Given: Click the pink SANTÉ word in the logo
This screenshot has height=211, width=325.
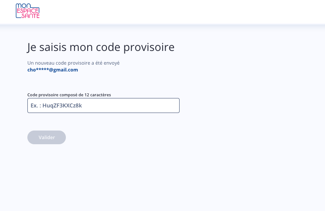Looking at the screenshot, I should (30, 16).
